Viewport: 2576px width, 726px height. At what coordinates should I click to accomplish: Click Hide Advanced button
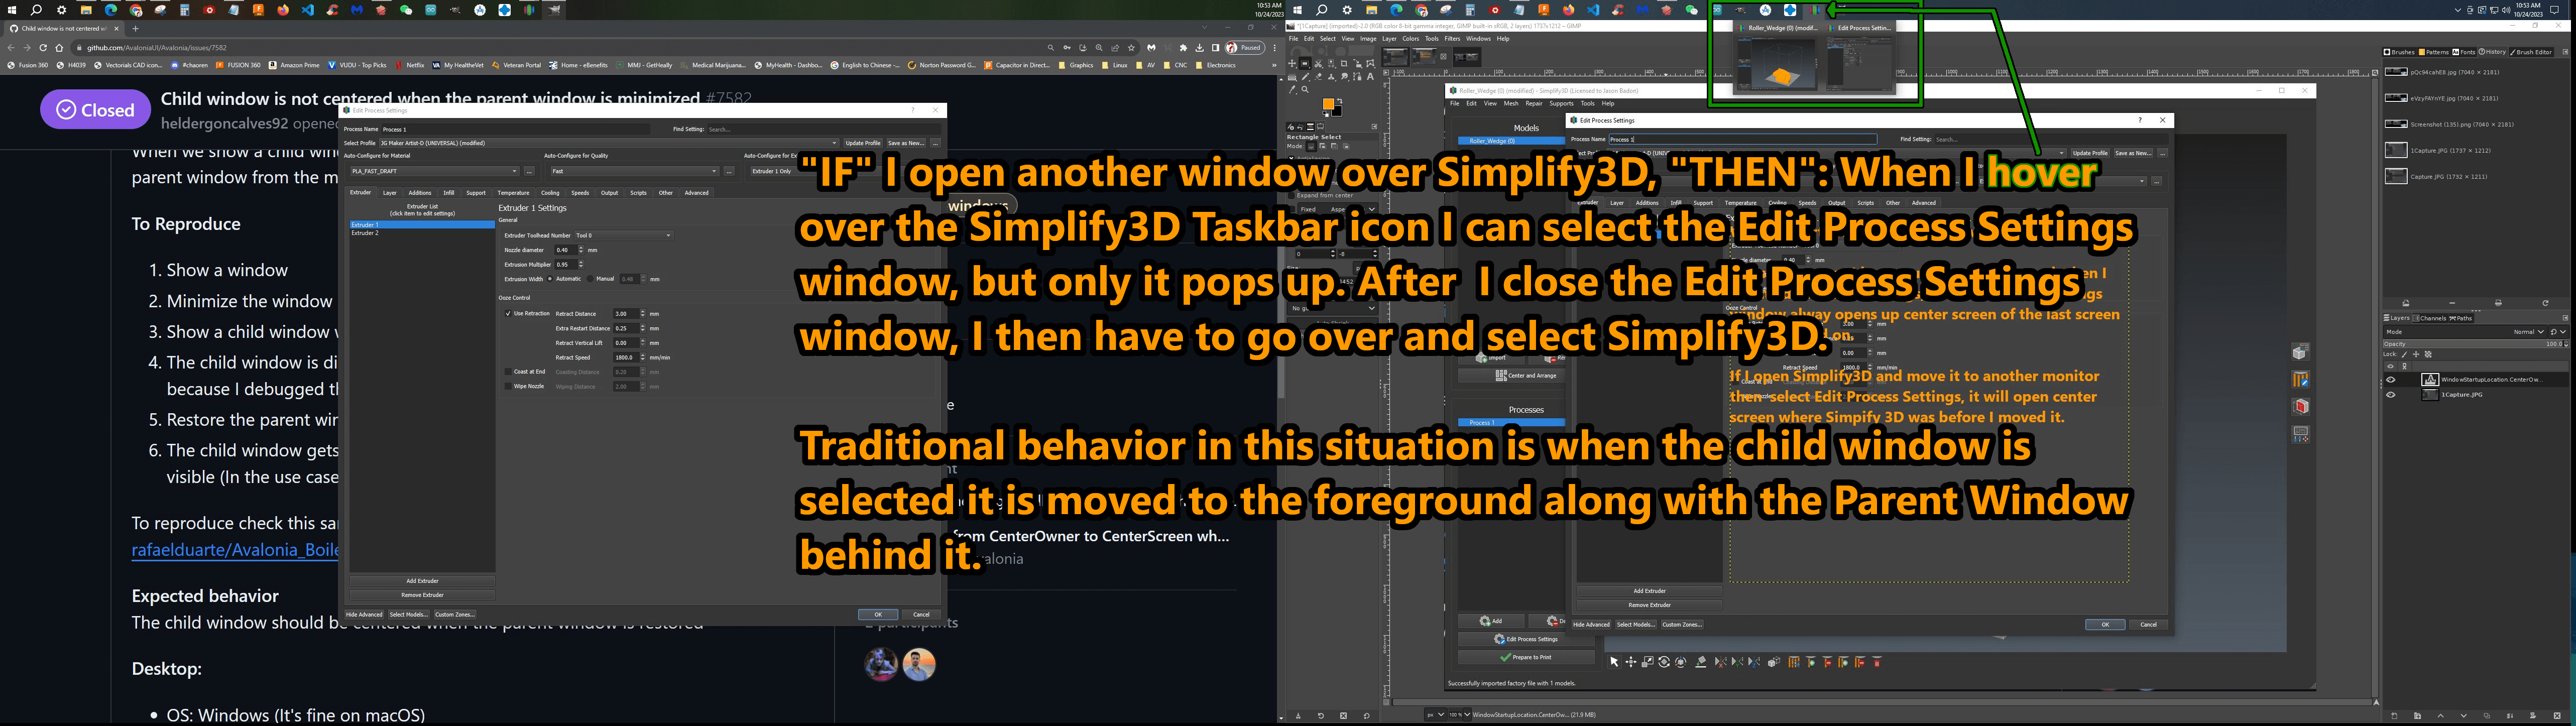point(364,615)
